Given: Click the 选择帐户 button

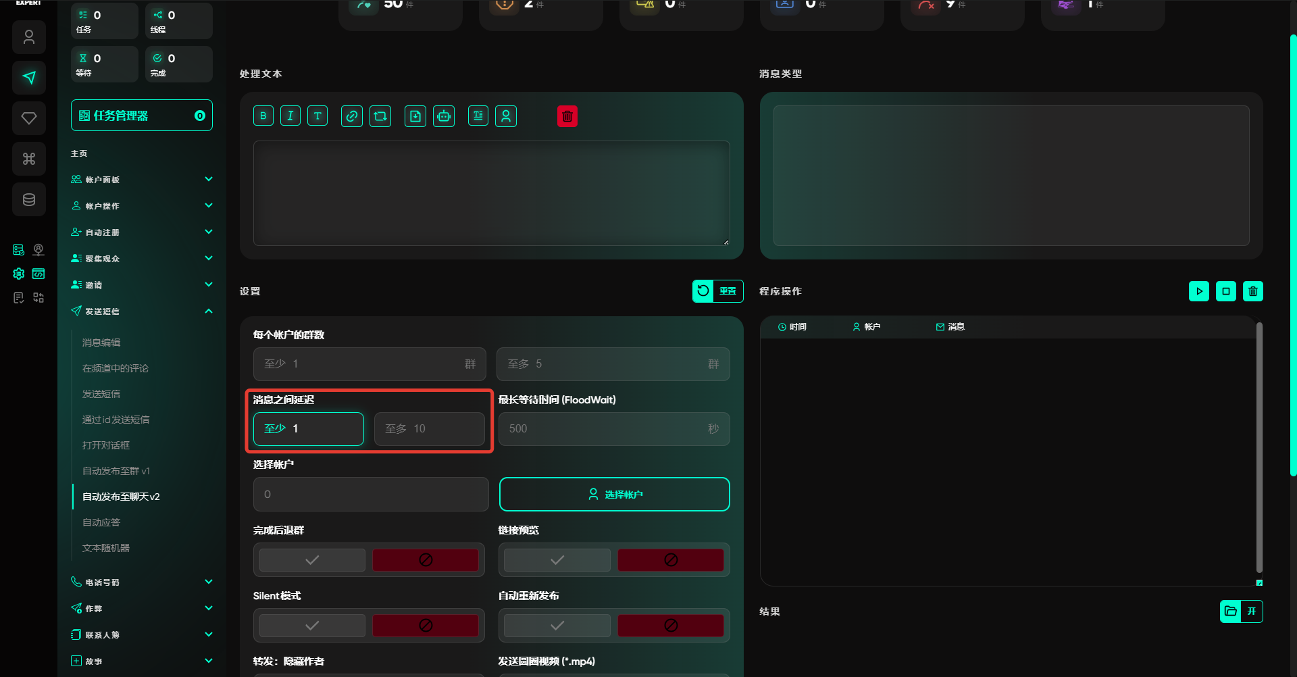Looking at the screenshot, I should pyautogui.click(x=614, y=495).
